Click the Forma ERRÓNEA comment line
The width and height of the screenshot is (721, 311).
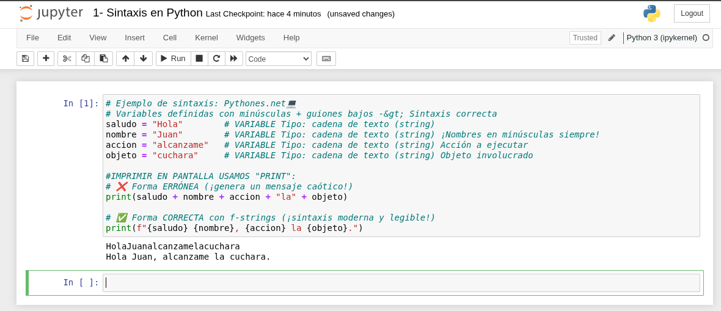tap(229, 186)
